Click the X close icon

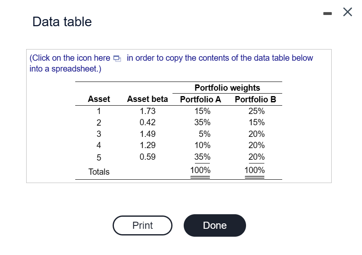pos(347,12)
